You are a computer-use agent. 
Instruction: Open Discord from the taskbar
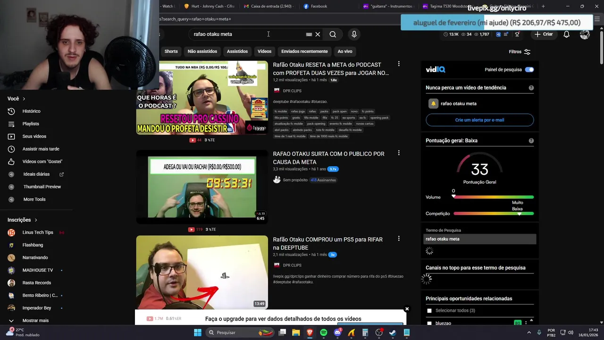click(337, 332)
